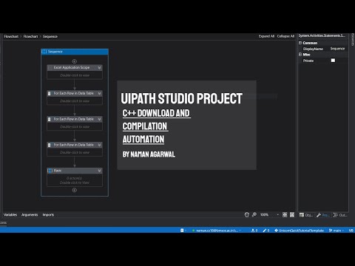Switch to the Out... panel tab
Viewport: 355px width, 266px height.
point(340,215)
